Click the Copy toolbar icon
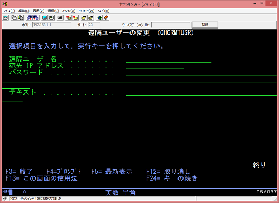 (14, 18)
